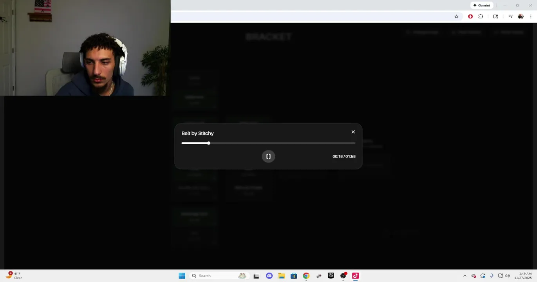Open the volume speaker tray icon
This screenshot has width=537, height=282.
tap(507, 276)
